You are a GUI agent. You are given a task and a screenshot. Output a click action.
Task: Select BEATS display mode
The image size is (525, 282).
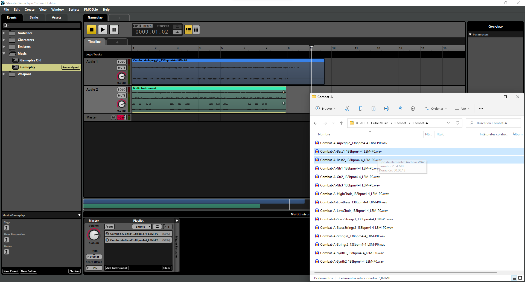click(147, 26)
